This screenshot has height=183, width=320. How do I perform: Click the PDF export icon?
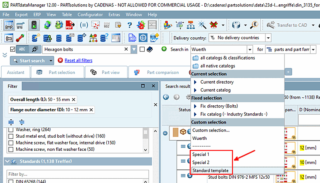click(70, 25)
